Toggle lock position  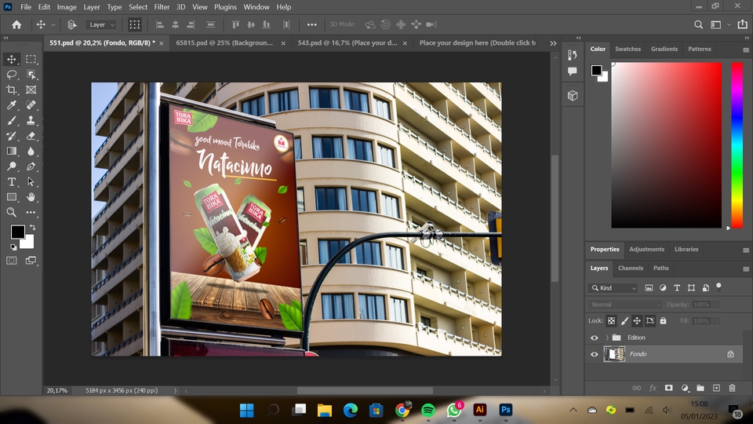click(637, 320)
